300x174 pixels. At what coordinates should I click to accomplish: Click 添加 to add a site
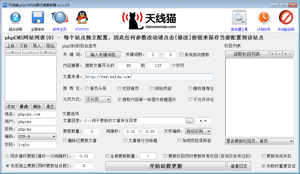coord(11,106)
